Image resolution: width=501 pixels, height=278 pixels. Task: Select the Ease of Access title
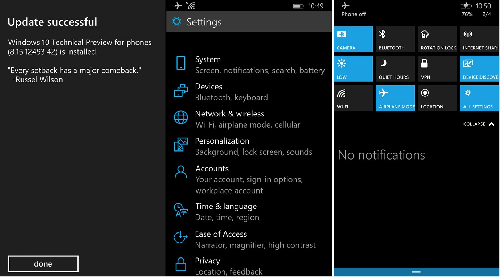(221, 234)
